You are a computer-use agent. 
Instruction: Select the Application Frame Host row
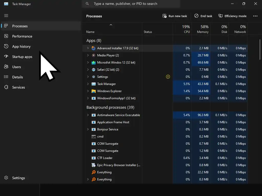[x=165, y=122]
